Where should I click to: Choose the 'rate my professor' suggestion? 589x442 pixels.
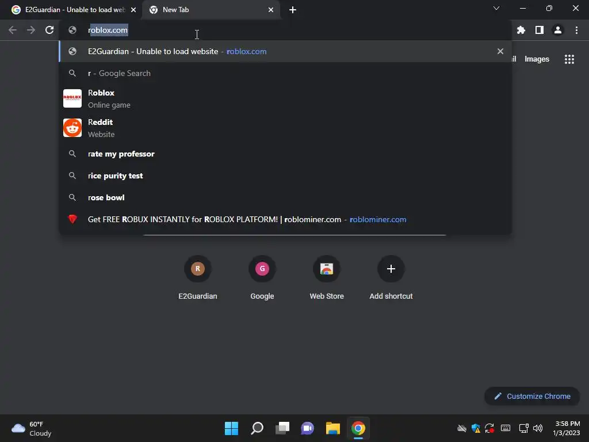(x=285, y=154)
